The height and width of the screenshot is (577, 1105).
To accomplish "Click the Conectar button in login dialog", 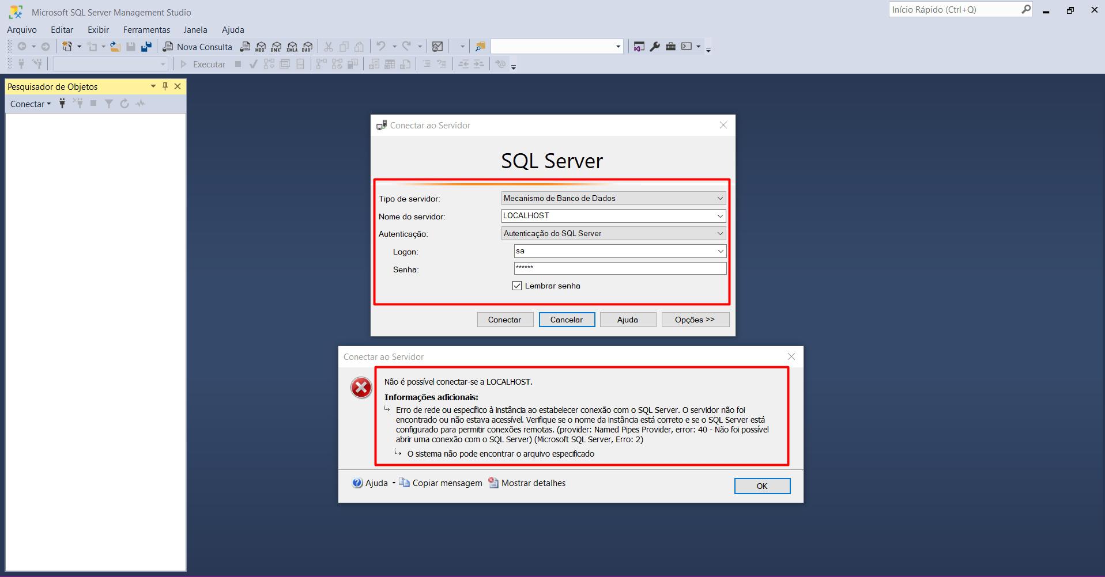I will 505,320.
